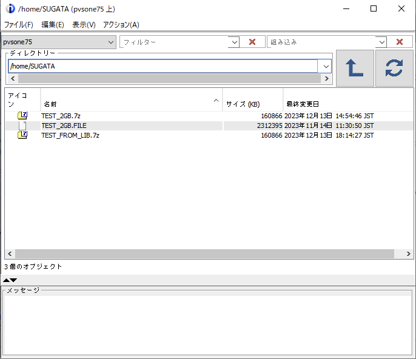Click the date 2023年 11月 14日 11:30:50 JST

click(x=329, y=126)
